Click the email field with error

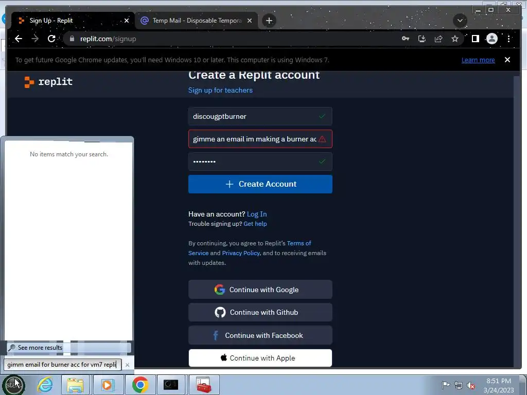pos(260,139)
